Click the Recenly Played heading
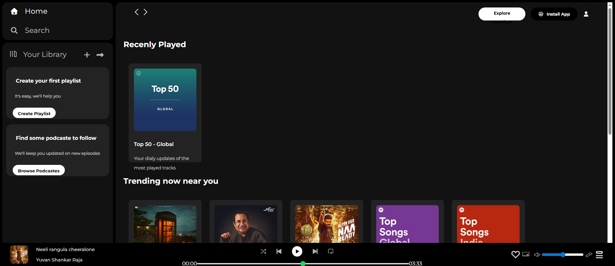Screen dimensions: 615x266 click(x=155, y=45)
